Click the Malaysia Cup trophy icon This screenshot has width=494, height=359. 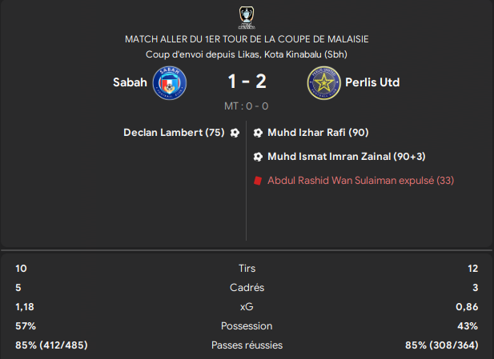point(247,18)
